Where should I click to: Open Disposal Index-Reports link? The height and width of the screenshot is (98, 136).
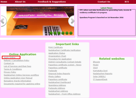point(59,73)
